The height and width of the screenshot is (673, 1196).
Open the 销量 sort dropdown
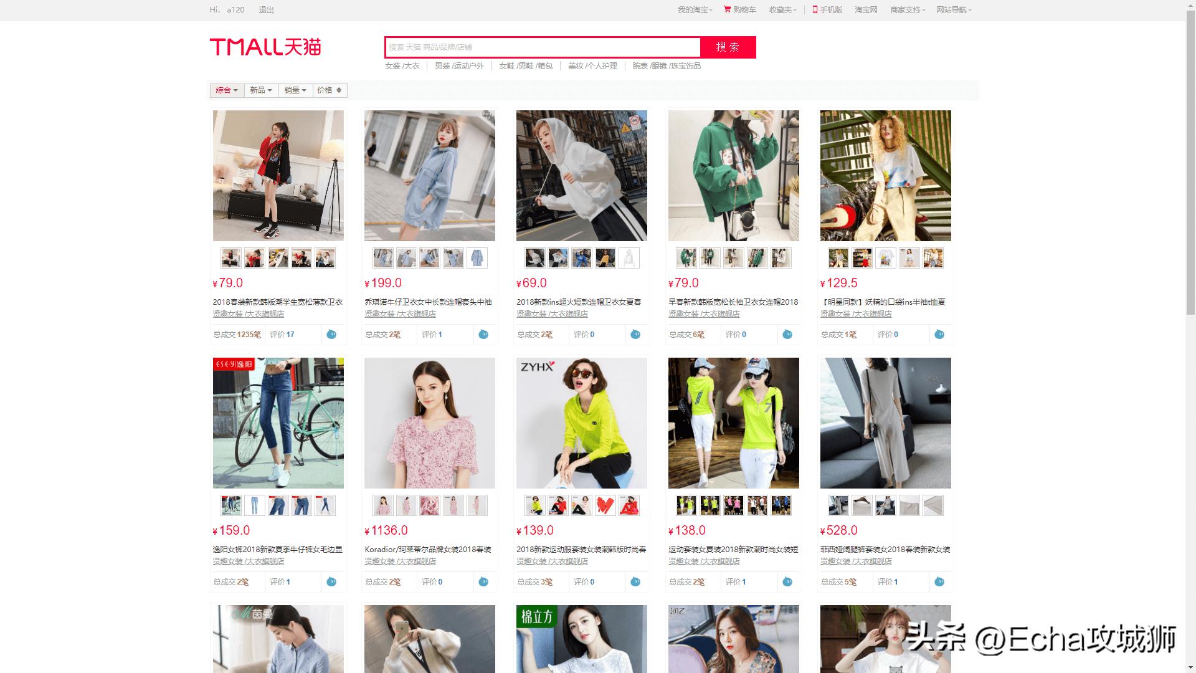(x=295, y=90)
